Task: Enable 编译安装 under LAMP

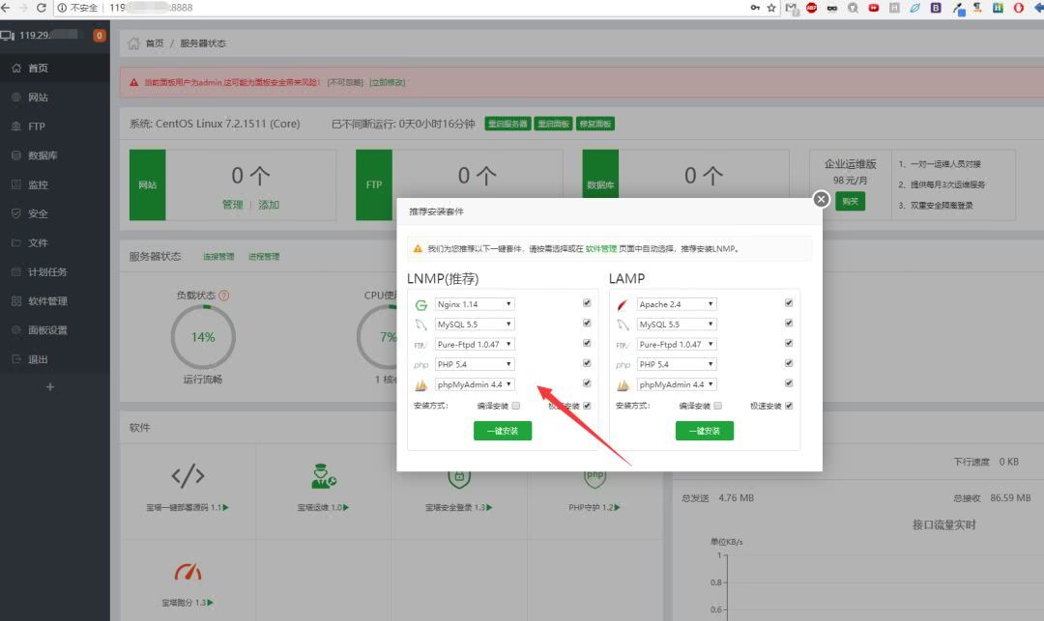Action: pos(717,406)
